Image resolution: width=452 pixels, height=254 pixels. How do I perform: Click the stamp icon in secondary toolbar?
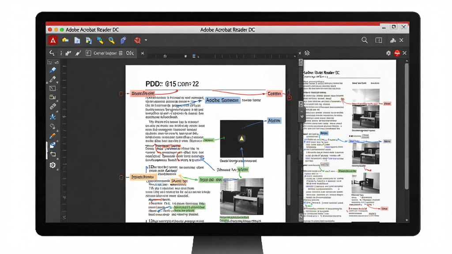pyautogui.click(x=68, y=53)
